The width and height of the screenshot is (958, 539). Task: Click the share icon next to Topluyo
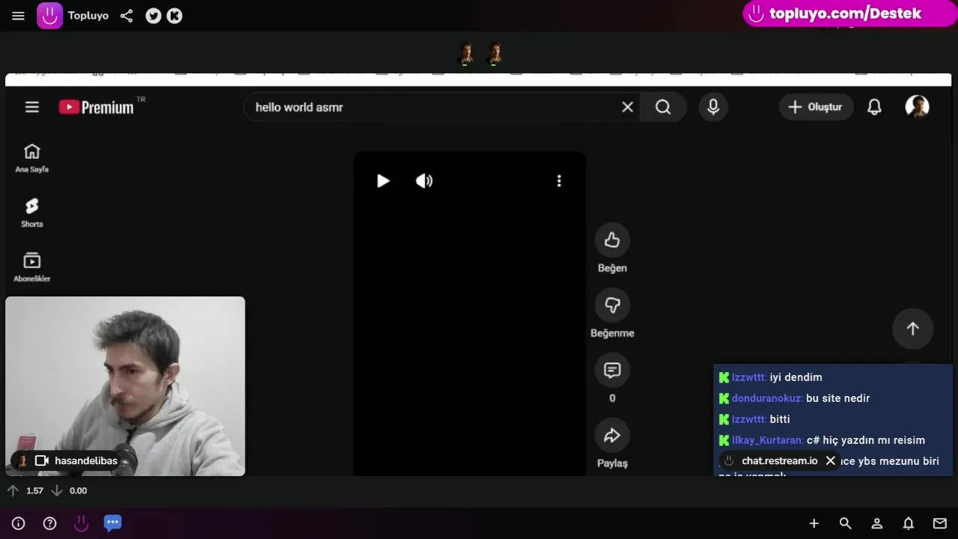126,16
